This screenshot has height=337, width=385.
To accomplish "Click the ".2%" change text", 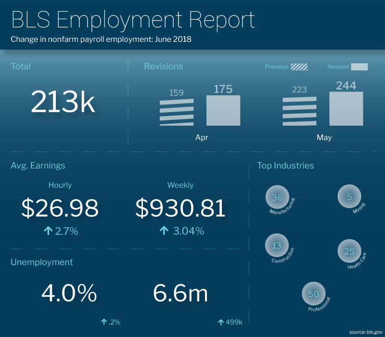I will (114, 322).
